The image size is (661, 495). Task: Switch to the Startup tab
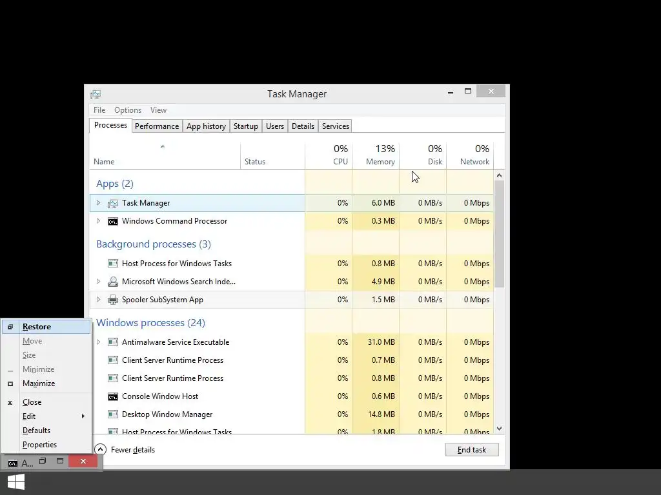(x=246, y=126)
